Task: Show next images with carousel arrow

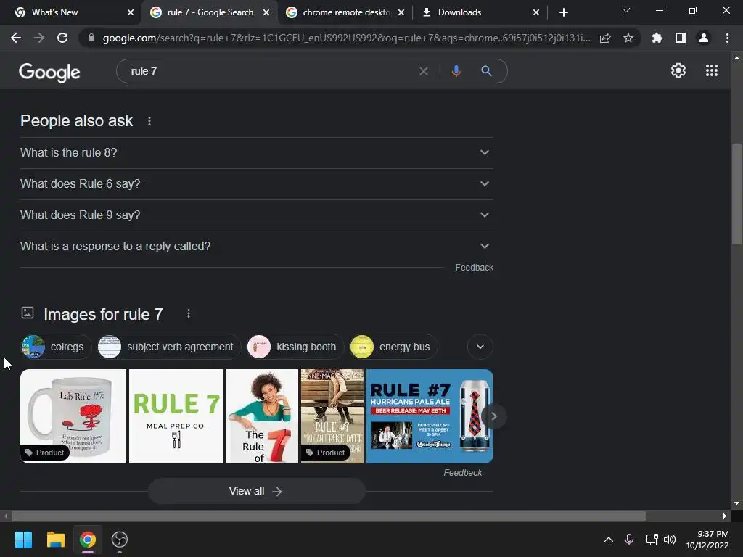Action: pyautogui.click(x=493, y=416)
